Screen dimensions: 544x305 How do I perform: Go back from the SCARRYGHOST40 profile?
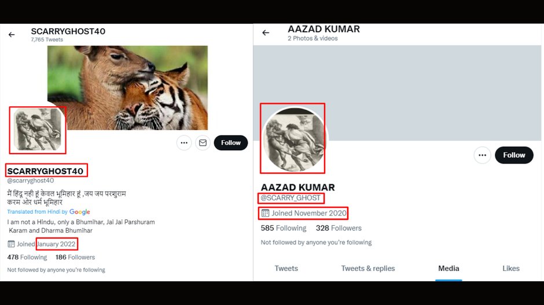12,35
